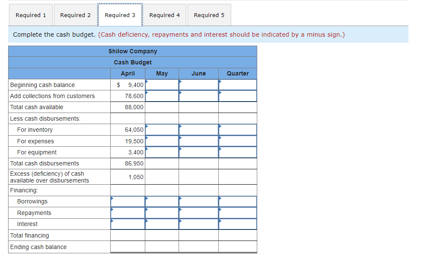The height and width of the screenshot is (258, 429).
Task: Click the Required 3 tab
Action: coord(120,14)
